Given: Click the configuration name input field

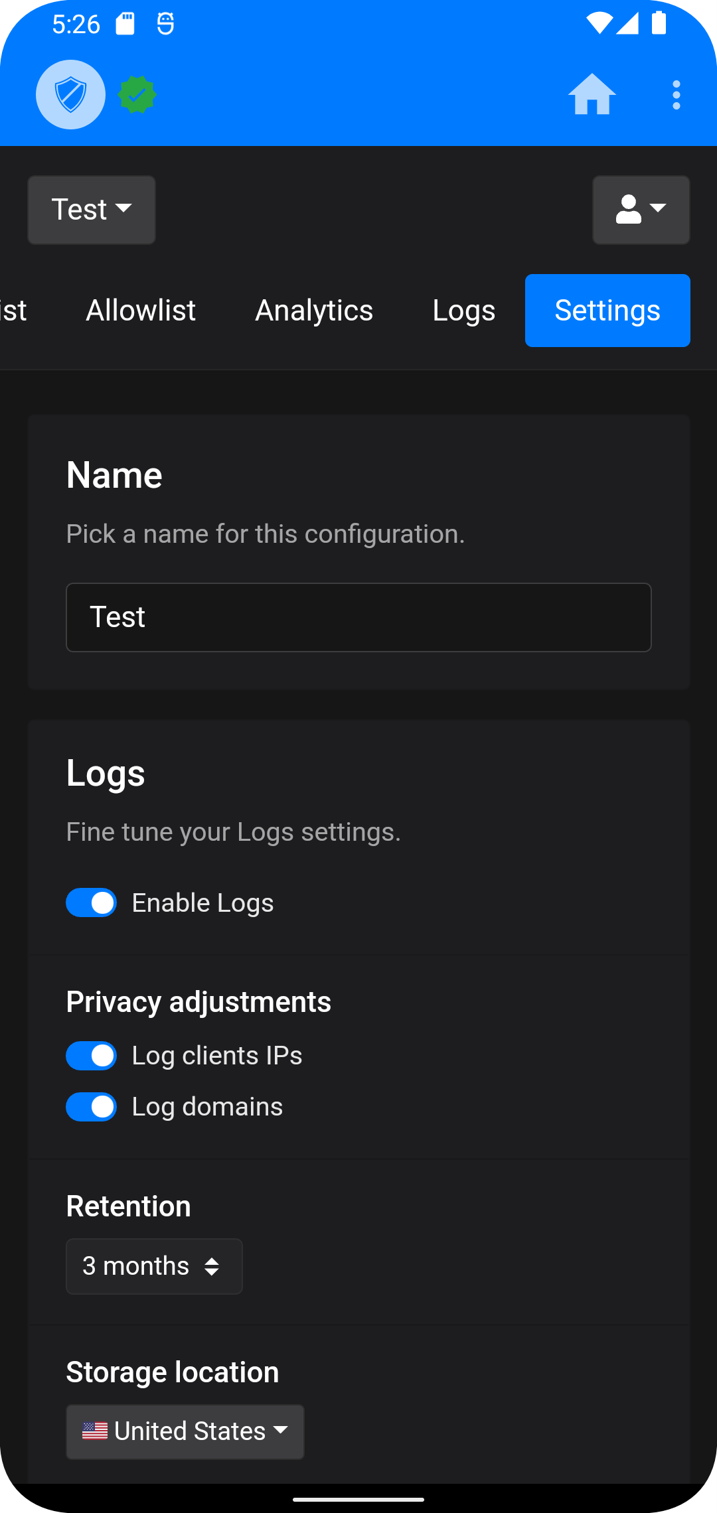Looking at the screenshot, I should 358,617.
